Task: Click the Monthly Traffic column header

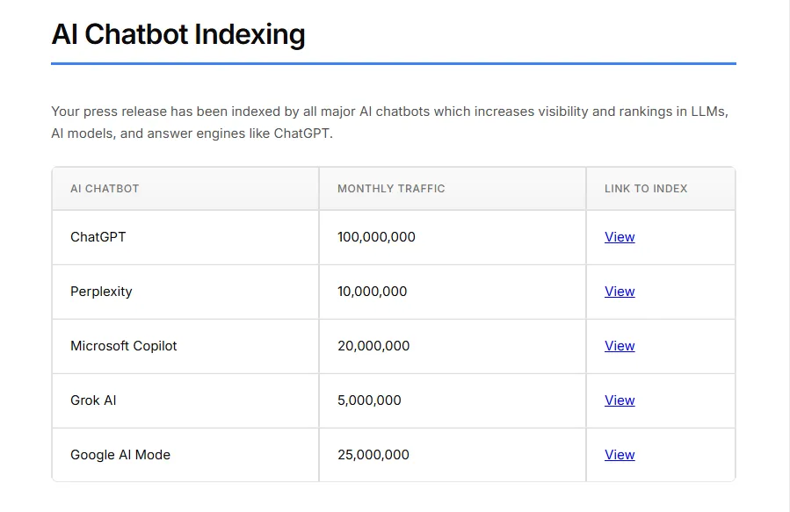Action: pyautogui.click(x=391, y=189)
